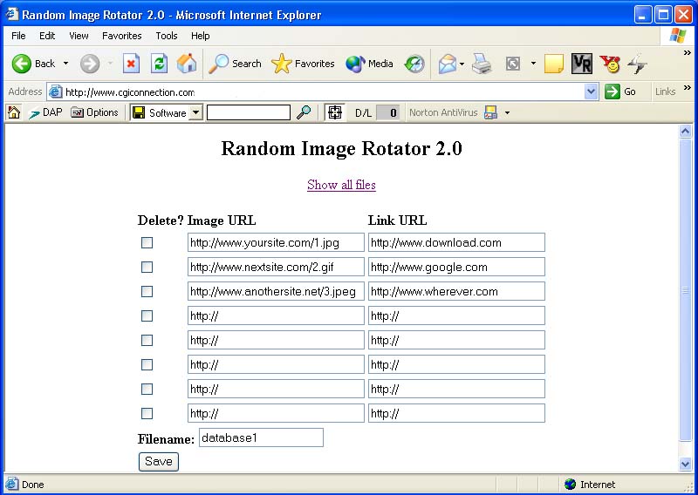Open DAP Options
Screen dimensions: 698x495
[94, 112]
